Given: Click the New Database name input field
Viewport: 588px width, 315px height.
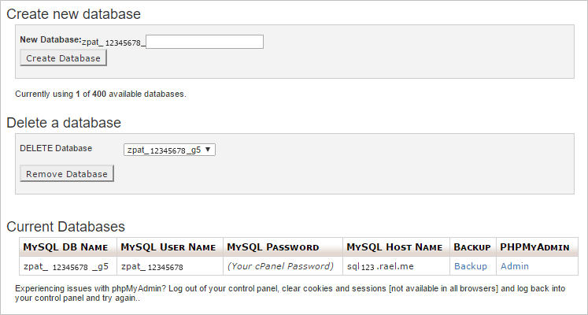Looking at the screenshot, I should click(x=205, y=42).
